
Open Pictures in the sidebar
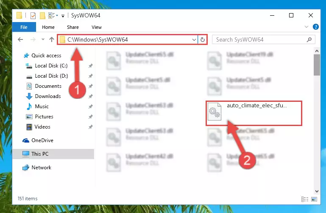pyautogui.click(x=44, y=117)
